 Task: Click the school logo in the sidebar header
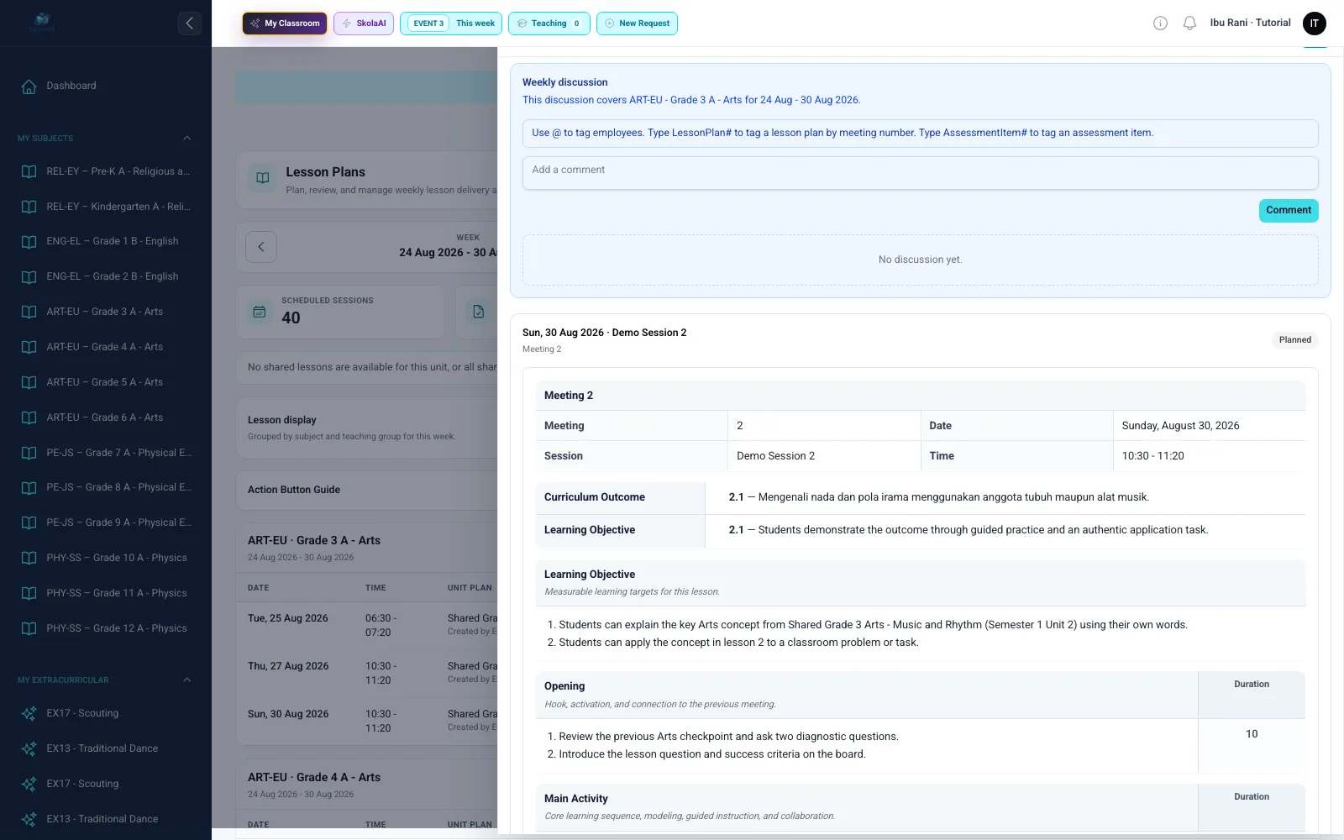tap(42, 23)
